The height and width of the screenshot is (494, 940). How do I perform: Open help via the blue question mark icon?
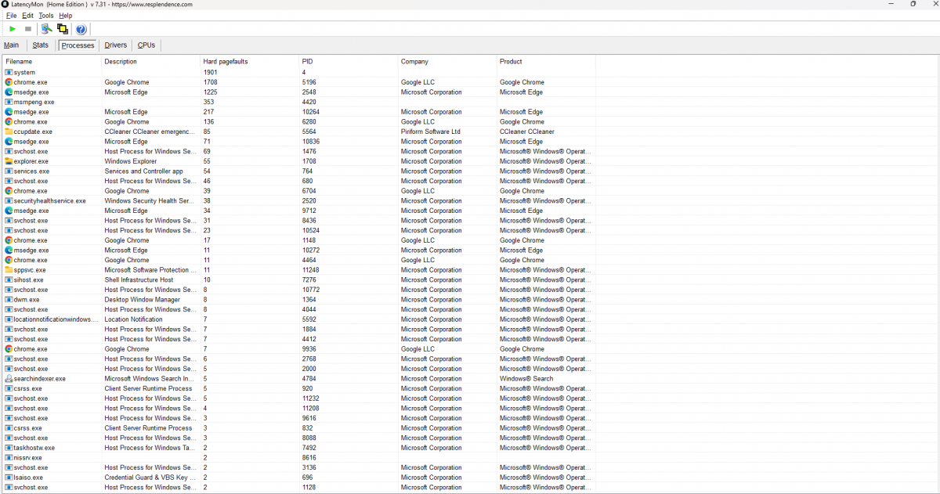click(81, 29)
